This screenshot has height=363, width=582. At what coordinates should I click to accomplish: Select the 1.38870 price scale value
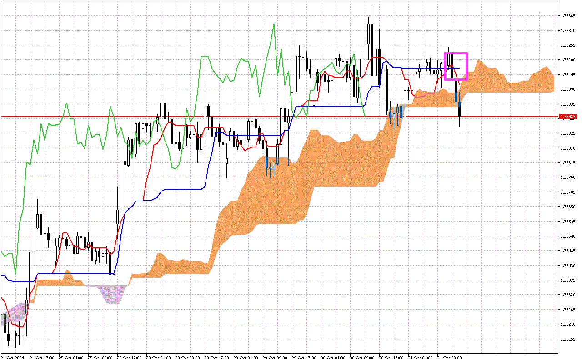(x=568, y=148)
